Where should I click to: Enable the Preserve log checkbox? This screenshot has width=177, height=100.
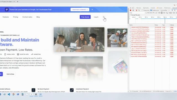click(142, 10)
